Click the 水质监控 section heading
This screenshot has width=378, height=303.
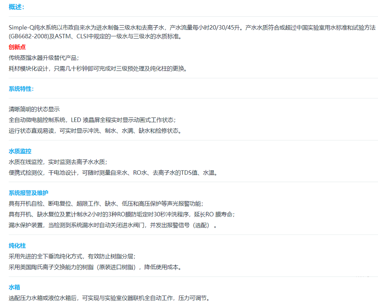pyautogui.click(x=20, y=151)
